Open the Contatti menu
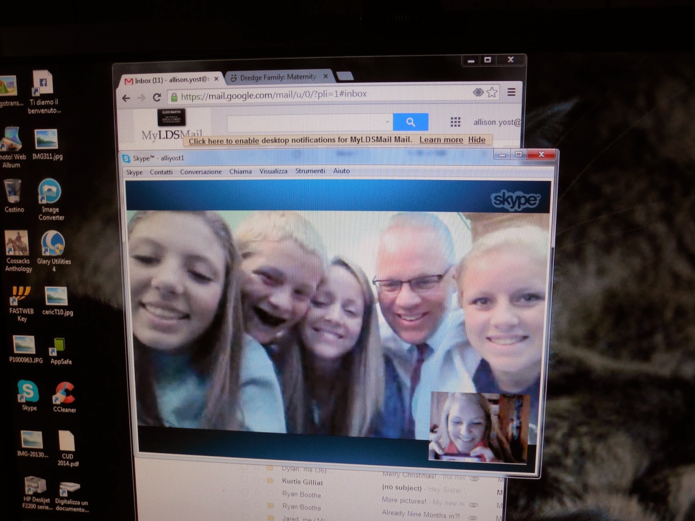Viewport: 695px width, 521px height. coord(161,172)
